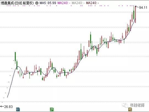Select the purple MA240 indicator label

[x=64, y=3]
